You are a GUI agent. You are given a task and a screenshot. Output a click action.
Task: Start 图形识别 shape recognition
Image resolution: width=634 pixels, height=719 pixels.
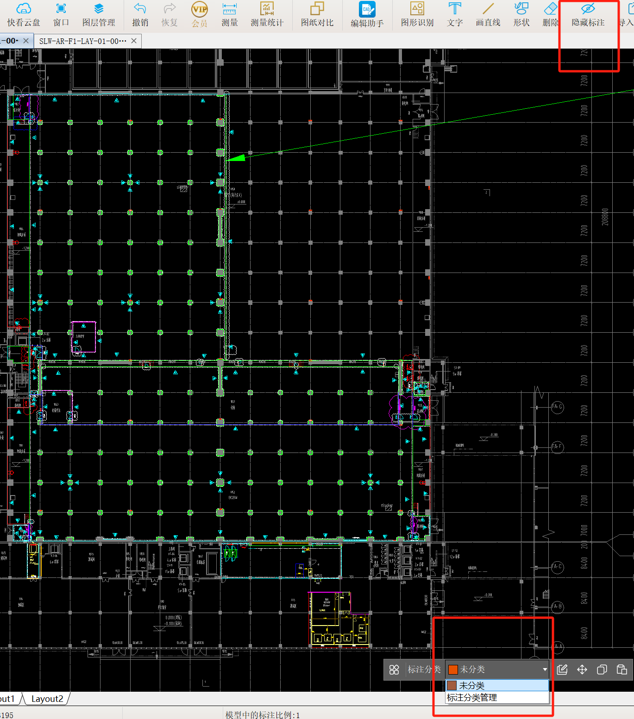[417, 15]
